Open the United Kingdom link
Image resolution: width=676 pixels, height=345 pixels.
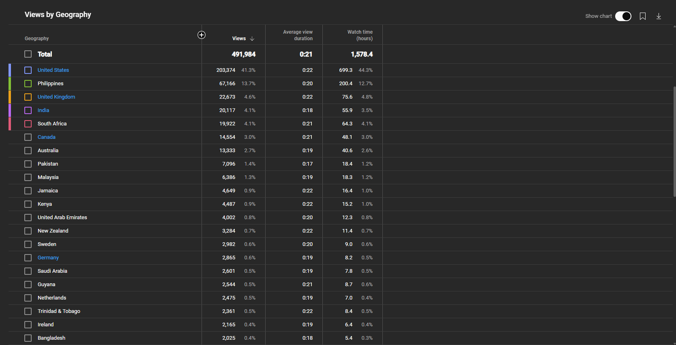tap(56, 97)
